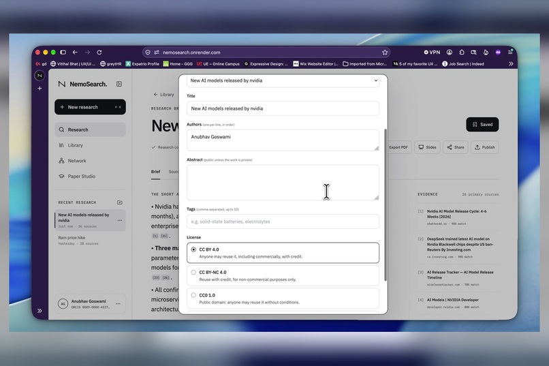Viewport: 549px width, 366px height.
Task: Click the purple avatar icon in the browser toolbar
Action: [498, 52]
